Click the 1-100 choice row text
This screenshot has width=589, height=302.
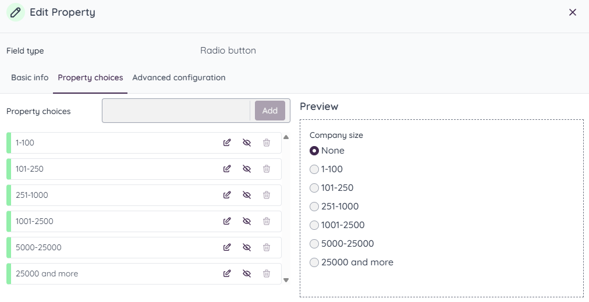tap(25, 143)
